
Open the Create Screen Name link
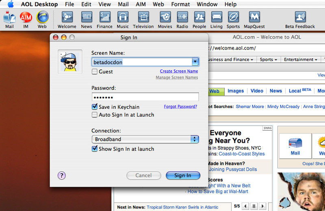point(179,71)
